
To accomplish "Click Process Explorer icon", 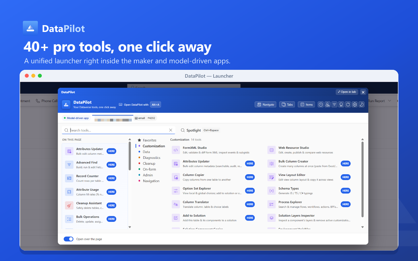I will pyautogui.click(x=271, y=204).
